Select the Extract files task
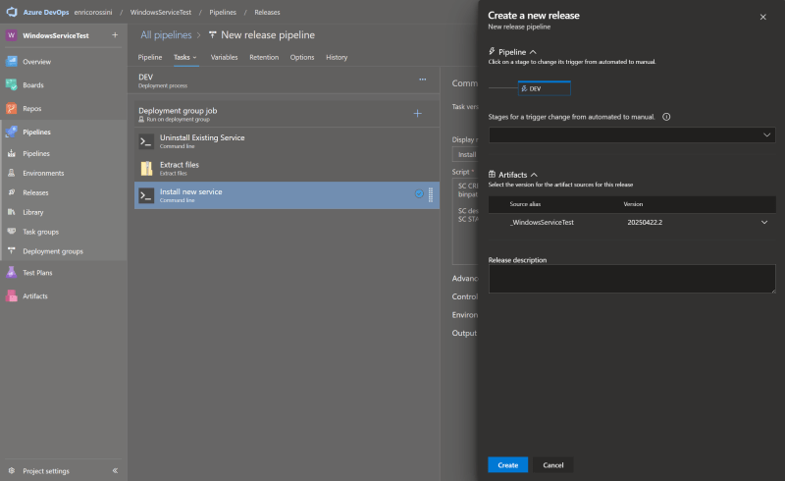The height and width of the screenshot is (481, 785). point(287,169)
